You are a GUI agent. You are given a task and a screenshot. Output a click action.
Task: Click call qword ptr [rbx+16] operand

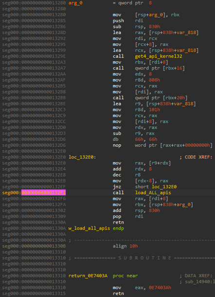point(160,68)
